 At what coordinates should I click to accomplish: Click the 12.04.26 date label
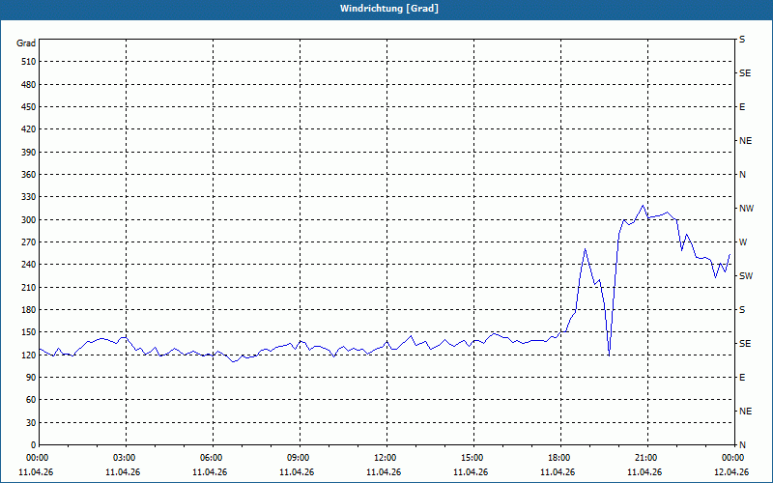pyautogui.click(x=731, y=472)
